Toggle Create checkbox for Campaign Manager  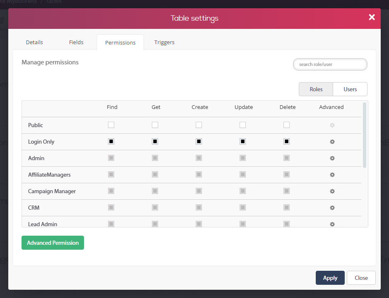(x=199, y=191)
